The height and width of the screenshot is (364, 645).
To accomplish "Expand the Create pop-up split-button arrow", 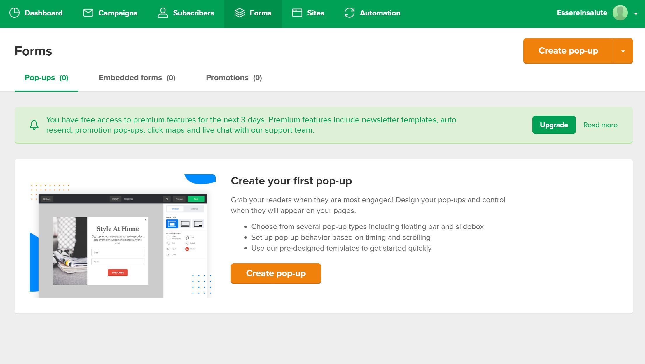I will coord(623,51).
